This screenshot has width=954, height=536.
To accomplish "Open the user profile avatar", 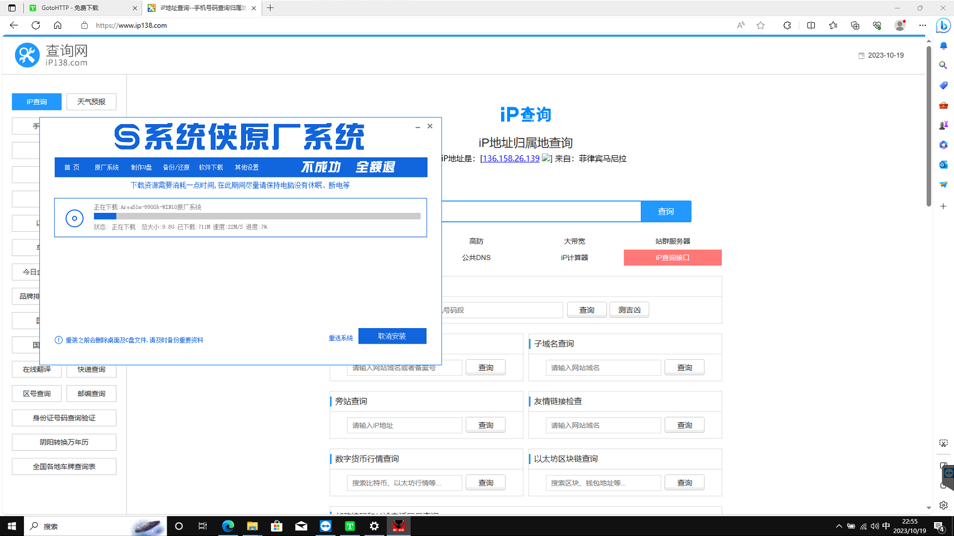I will 900,25.
